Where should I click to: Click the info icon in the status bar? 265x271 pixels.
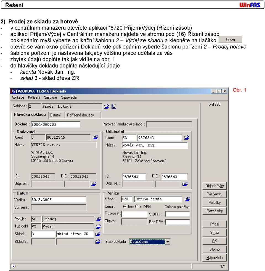13,266
